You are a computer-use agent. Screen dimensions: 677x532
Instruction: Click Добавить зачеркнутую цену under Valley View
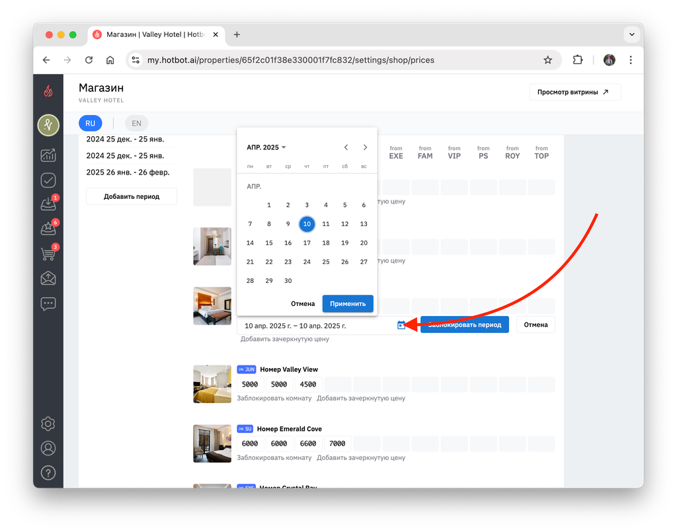pyautogui.click(x=361, y=399)
